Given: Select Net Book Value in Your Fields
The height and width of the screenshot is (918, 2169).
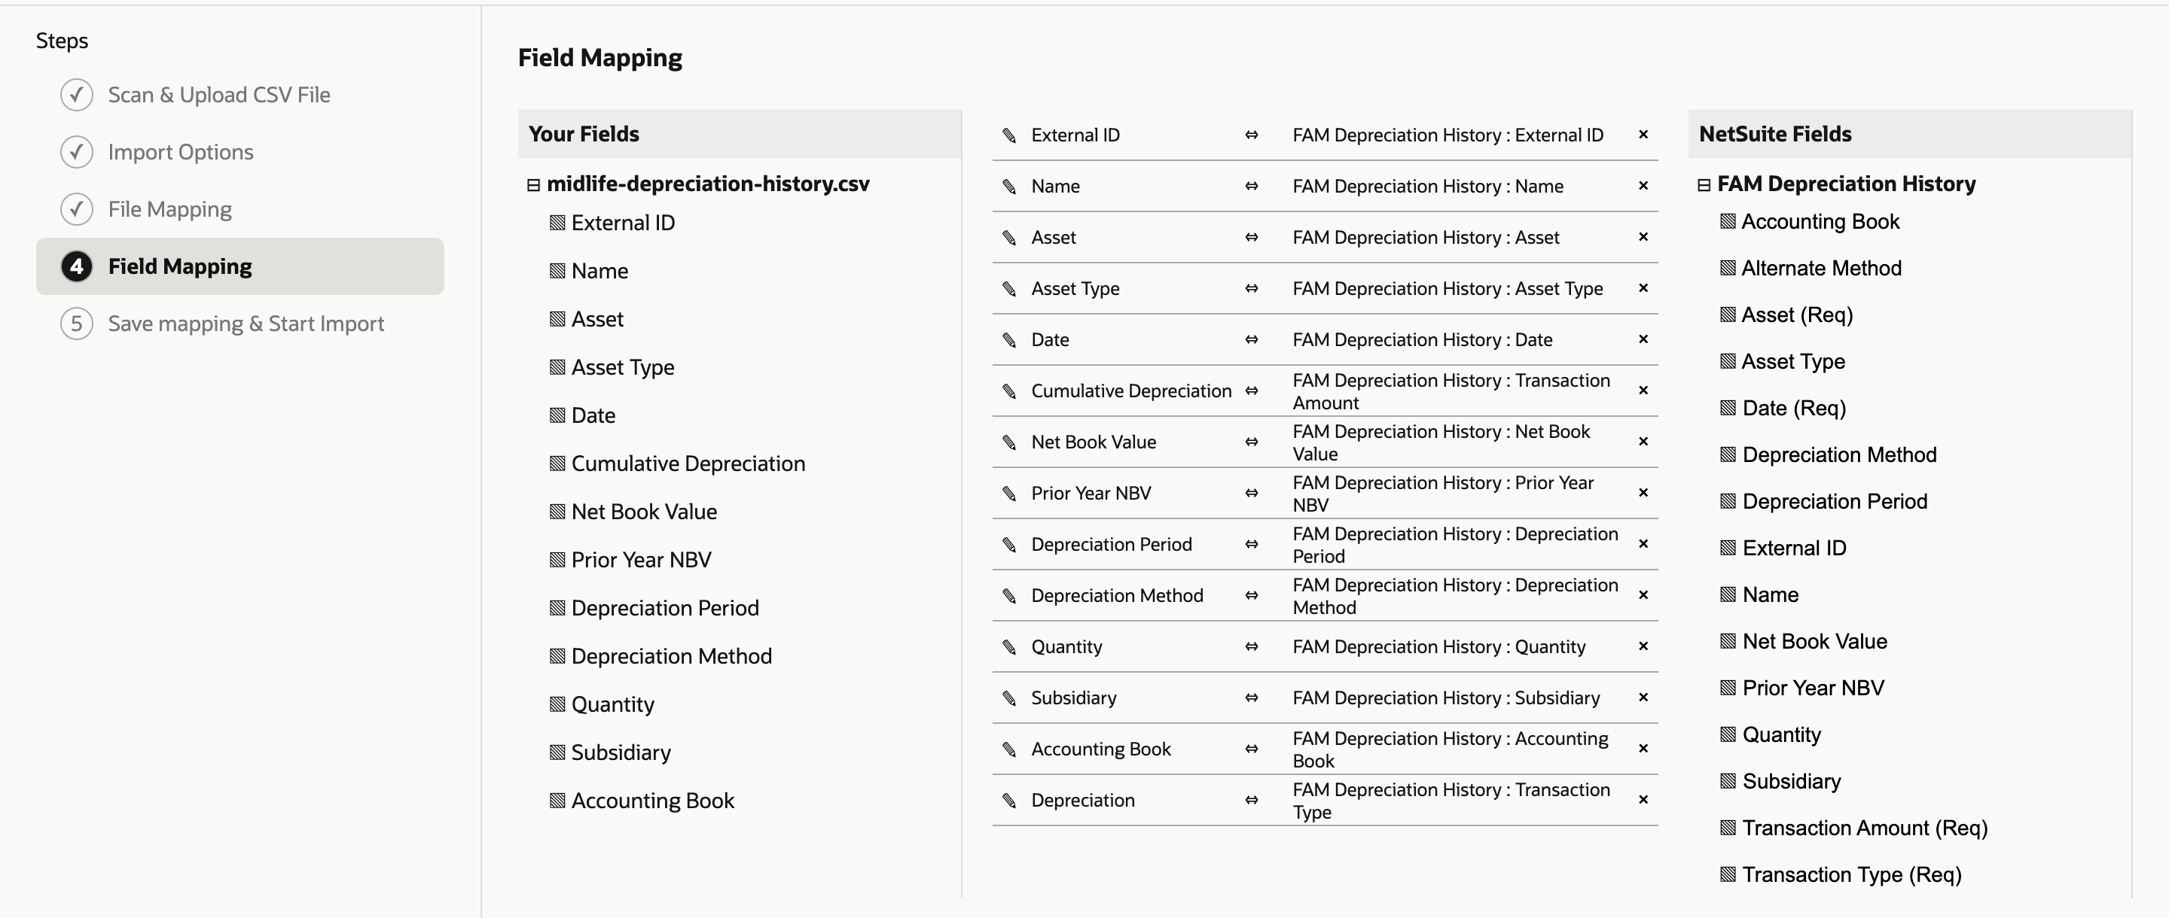Looking at the screenshot, I should [644, 512].
